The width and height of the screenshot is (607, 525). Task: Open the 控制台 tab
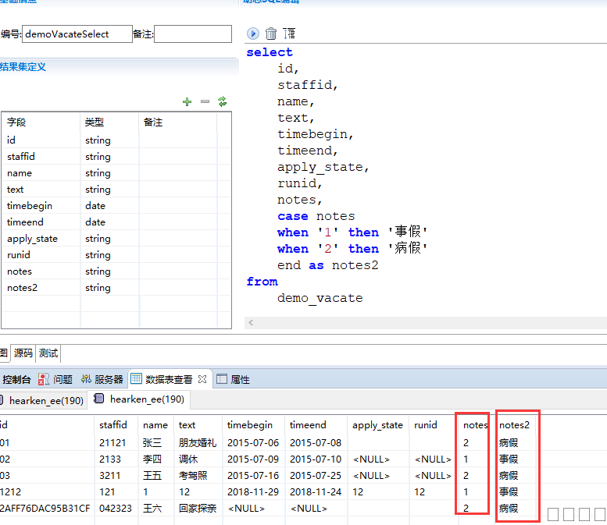click(x=16, y=380)
